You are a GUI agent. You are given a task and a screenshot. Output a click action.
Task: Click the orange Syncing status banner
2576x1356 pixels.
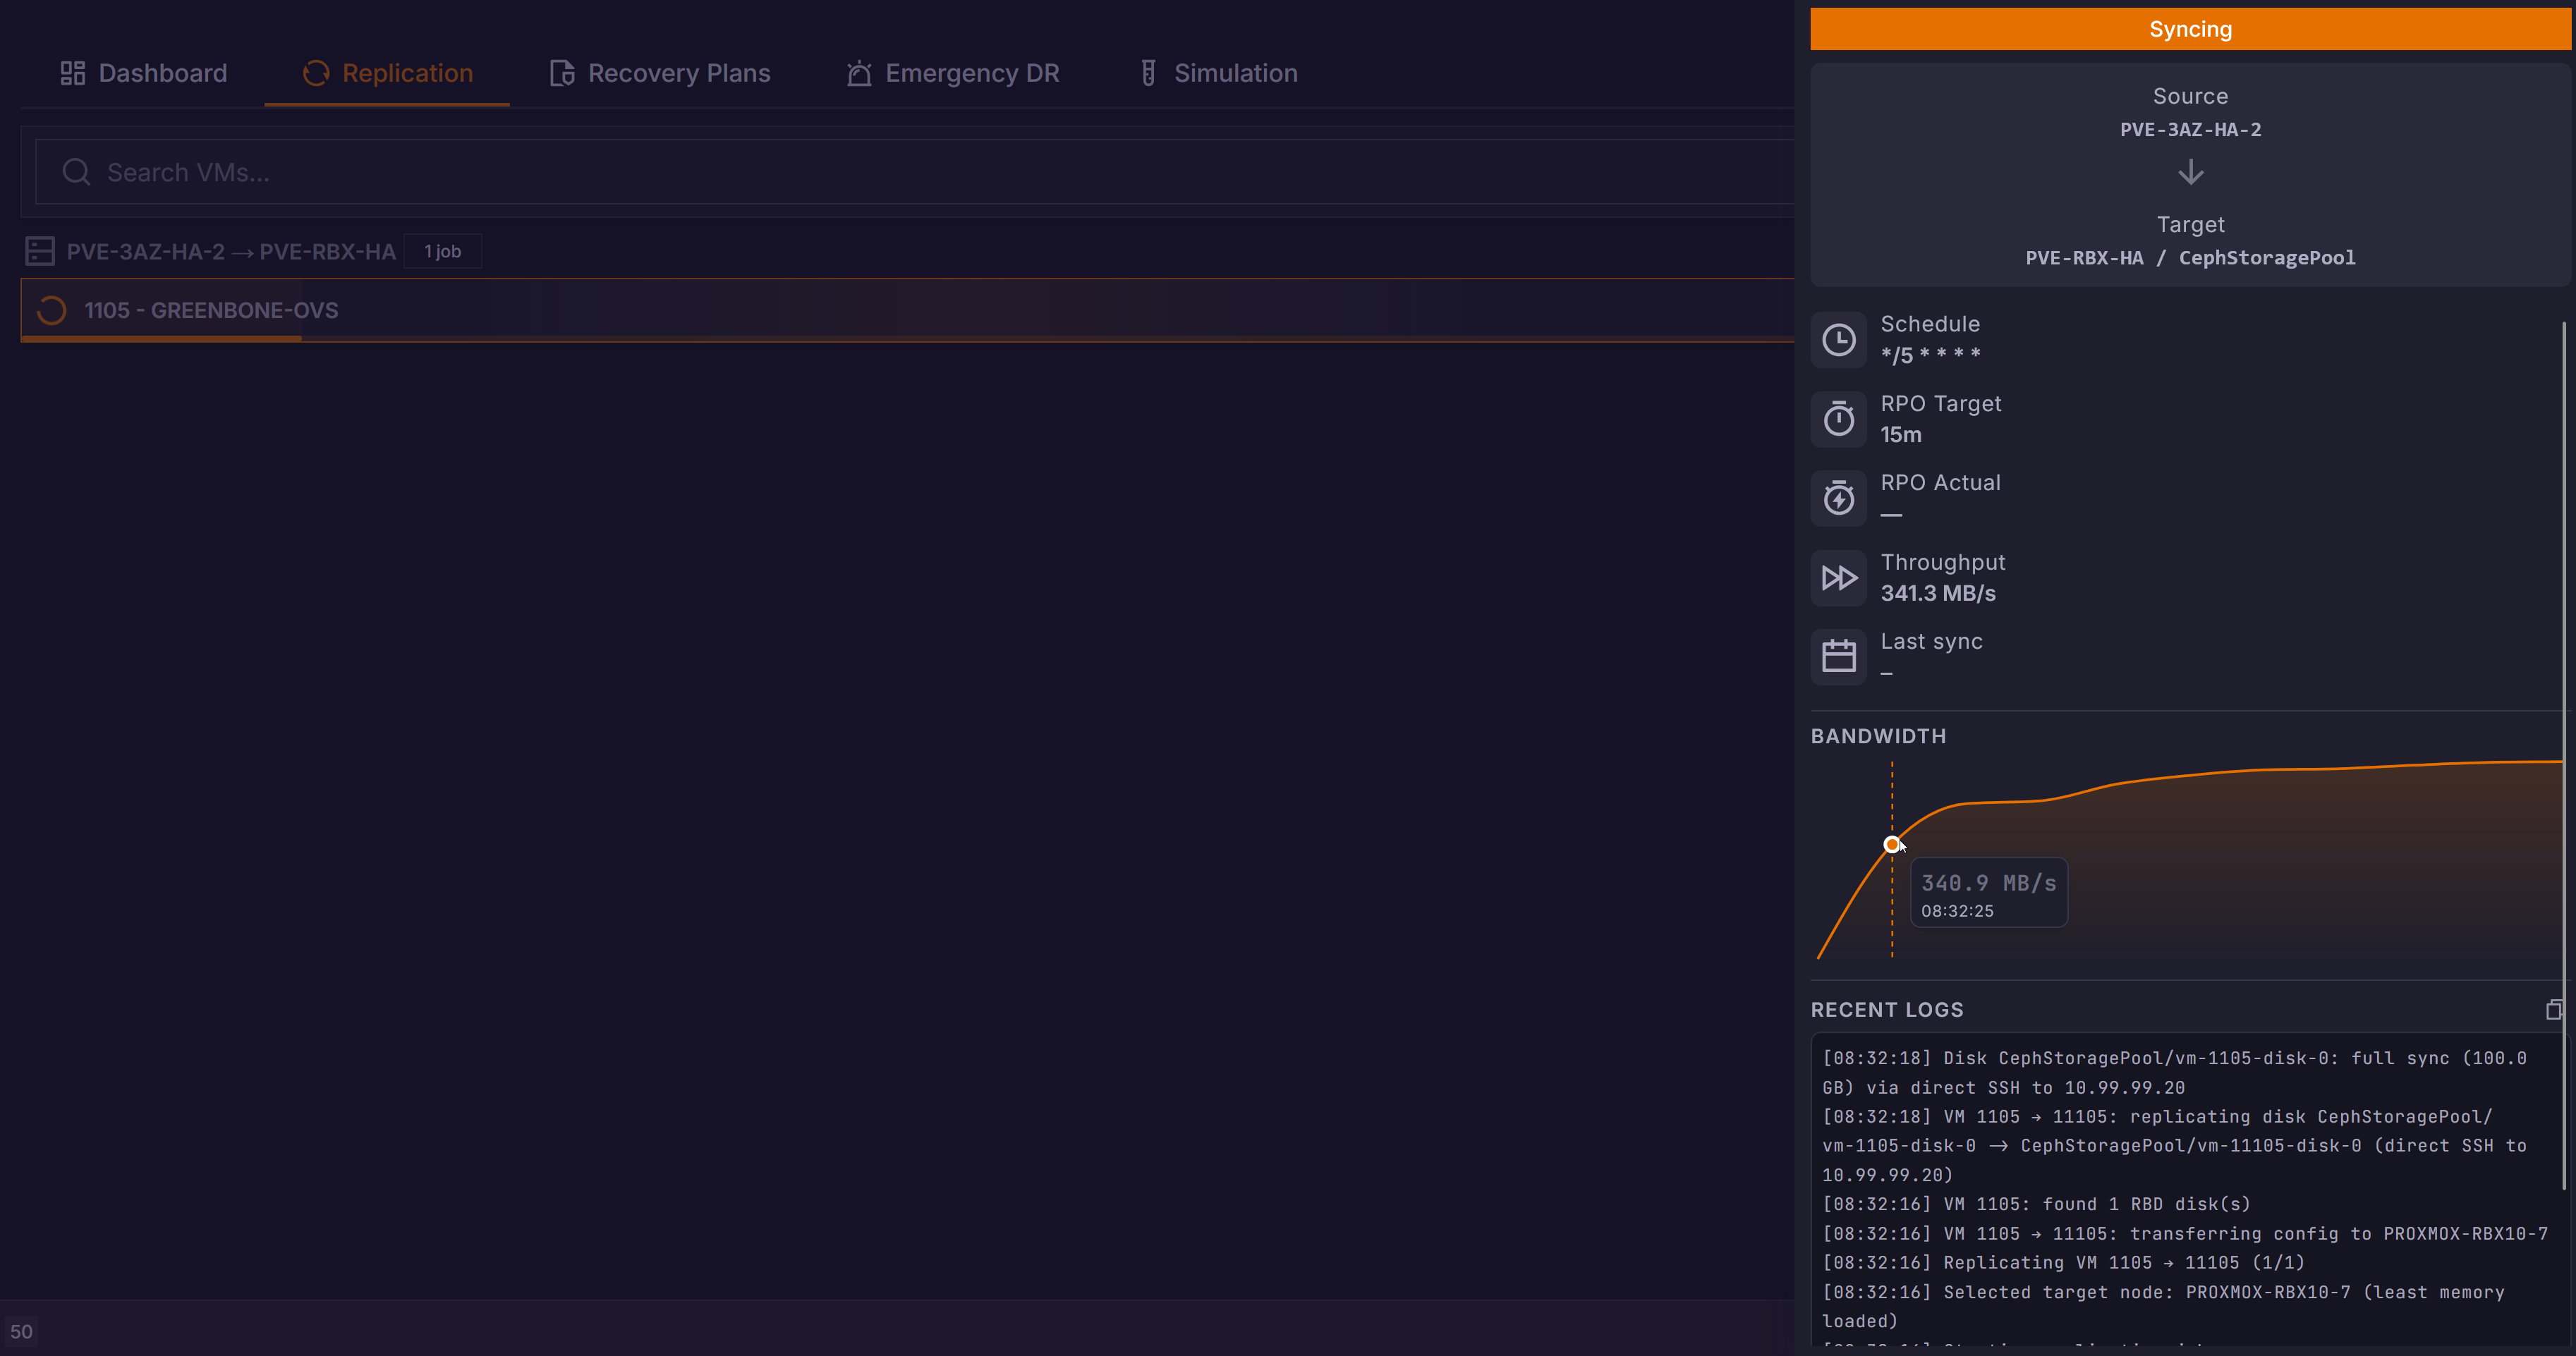click(2190, 29)
